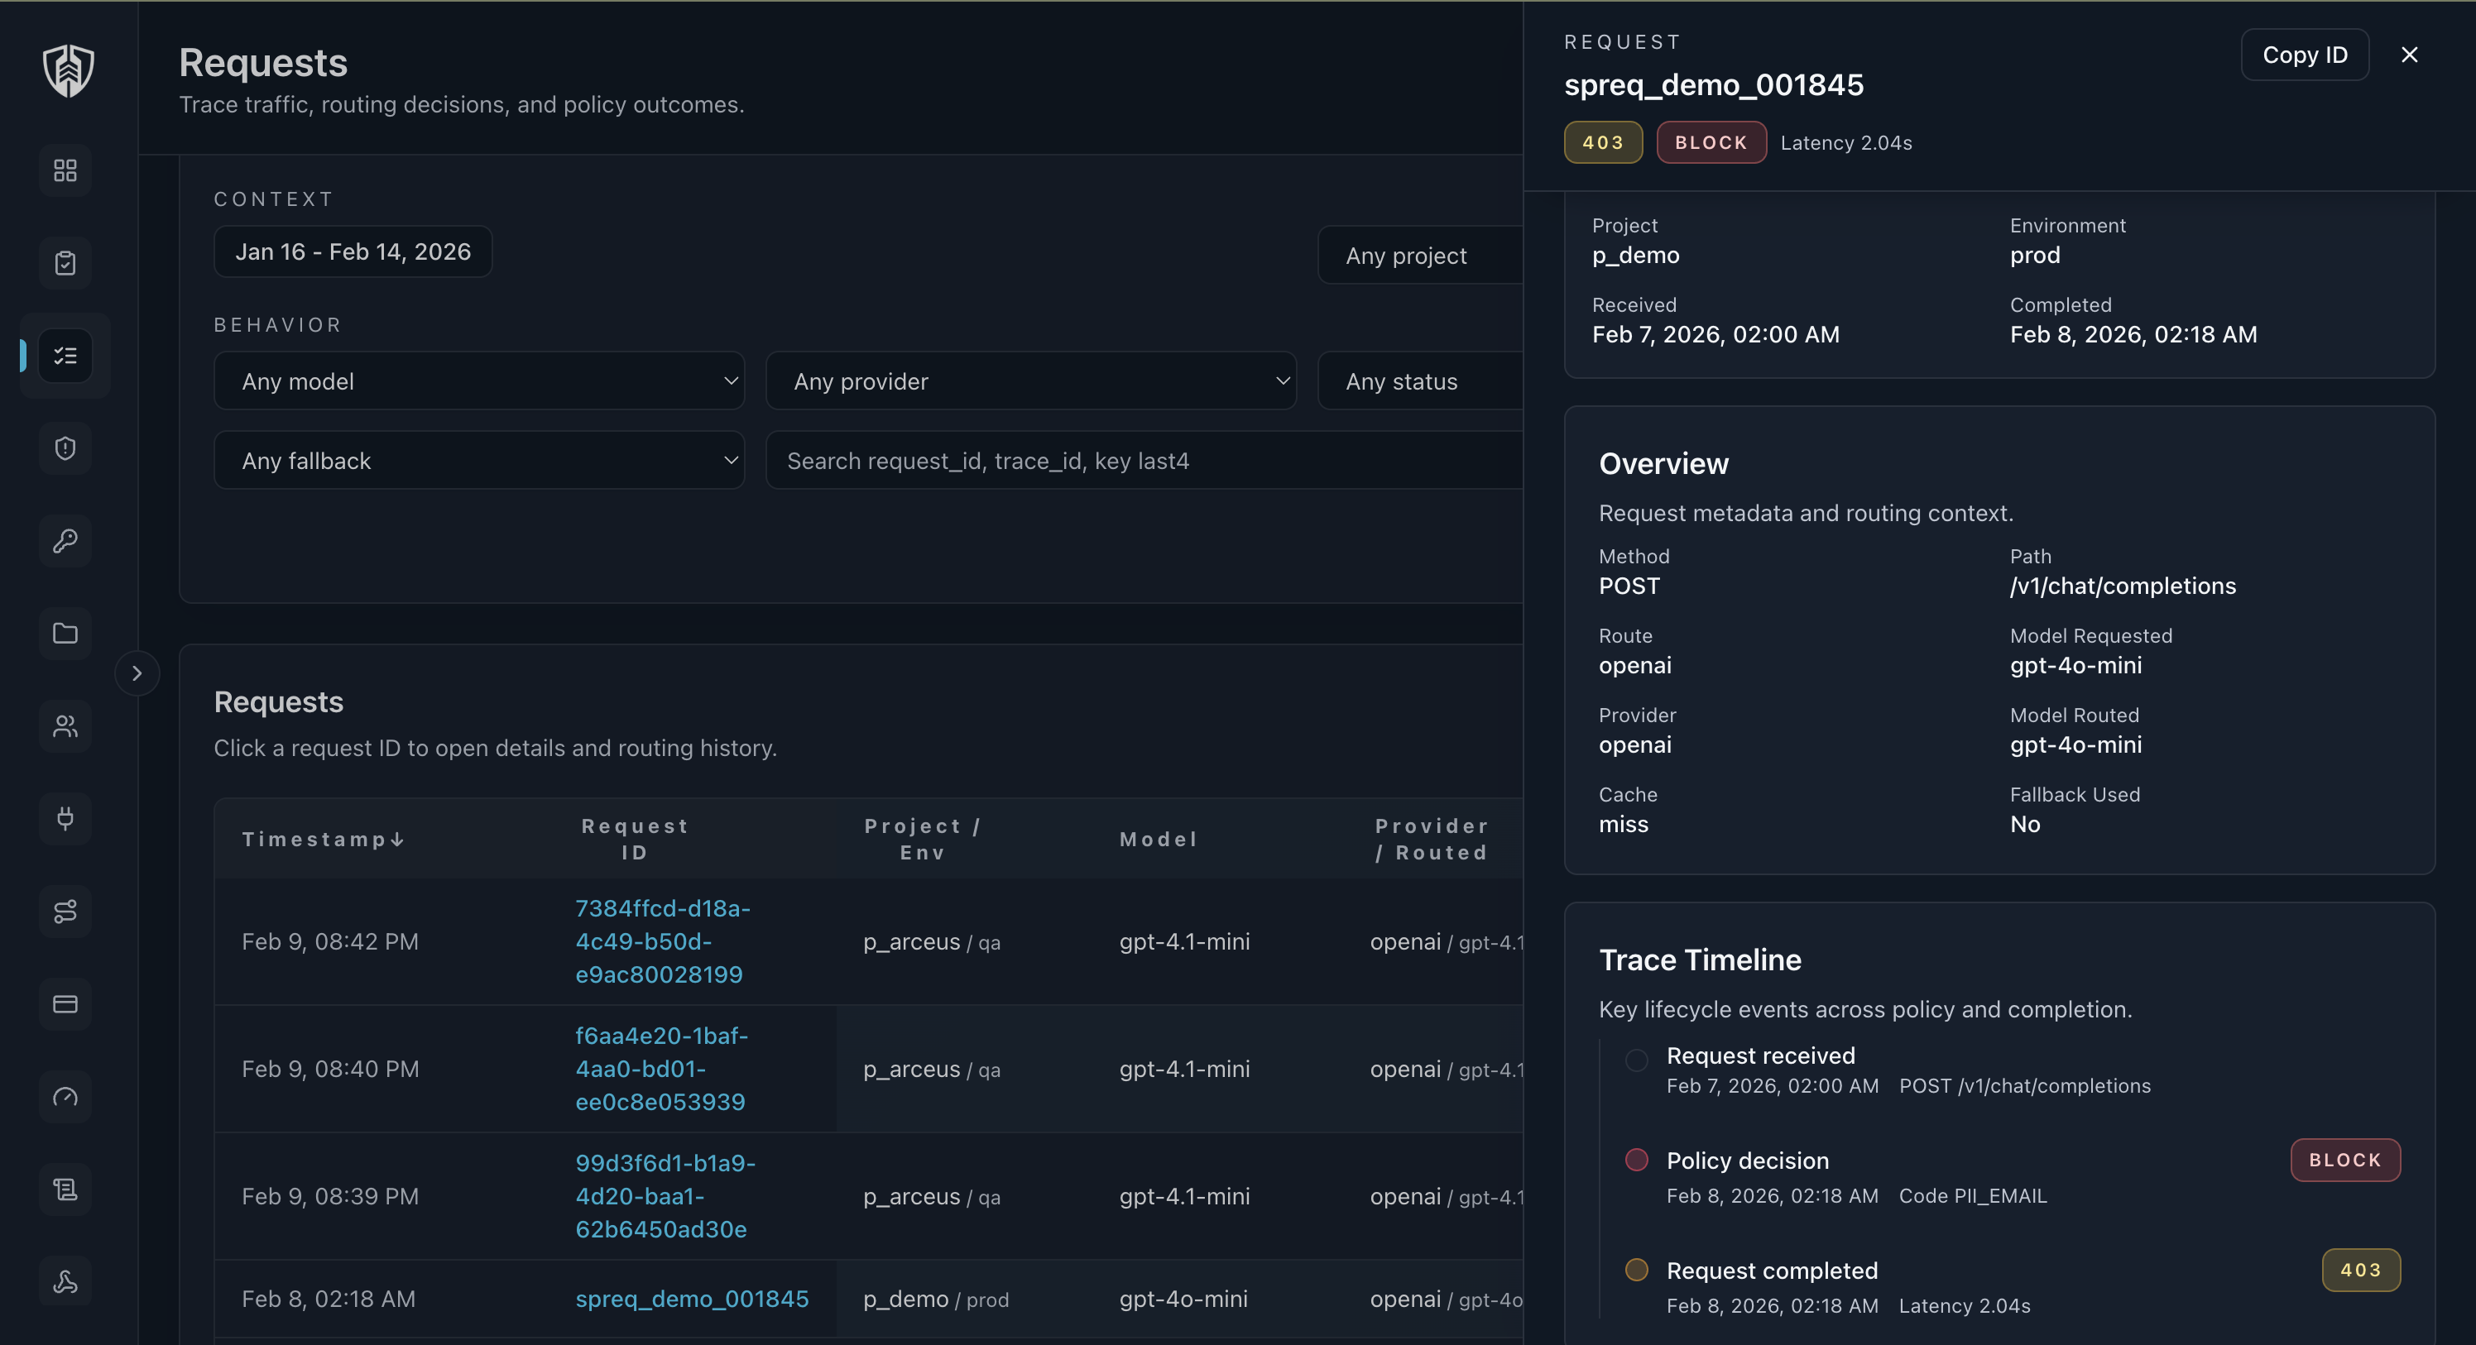Open the billing card section
The width and height of the screenshot is (2476, 1345).
(65, 1004)
